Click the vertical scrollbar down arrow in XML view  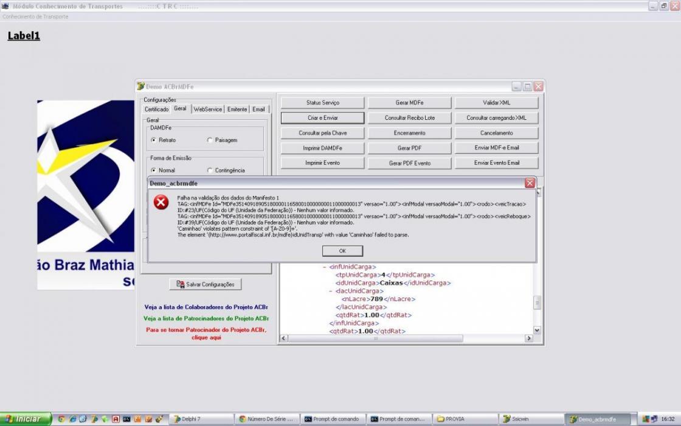tap(537, 330)
